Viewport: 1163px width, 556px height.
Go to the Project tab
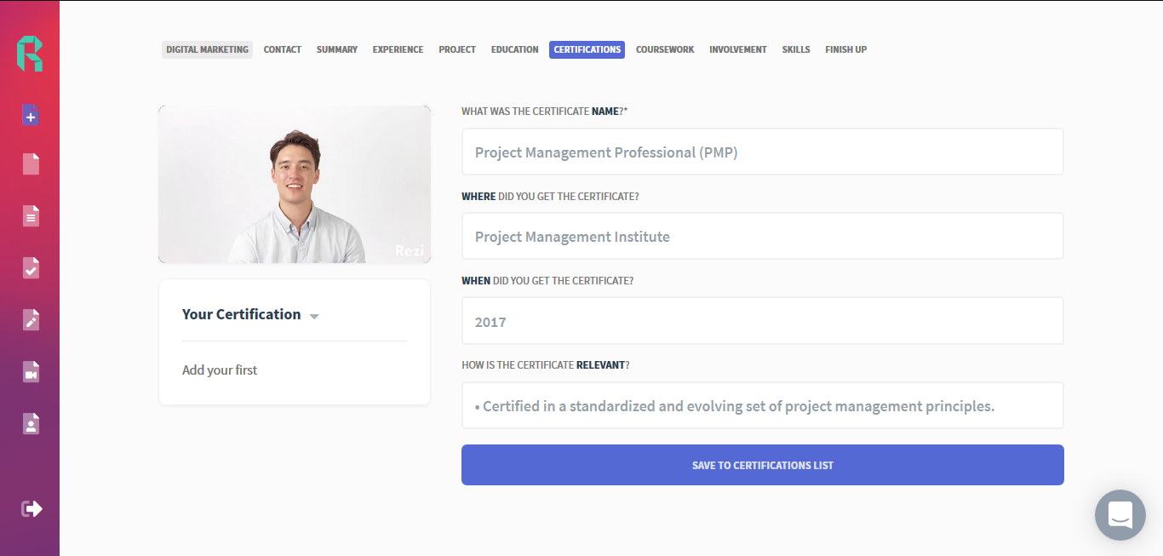point(457,49)
